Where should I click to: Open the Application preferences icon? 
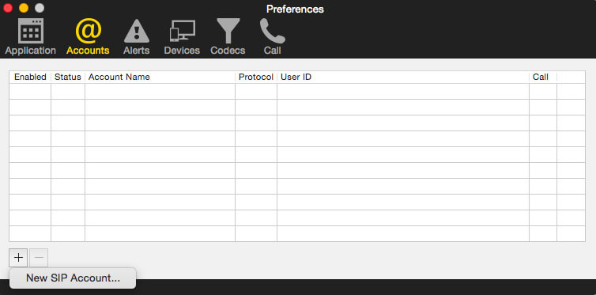(30, 31)
